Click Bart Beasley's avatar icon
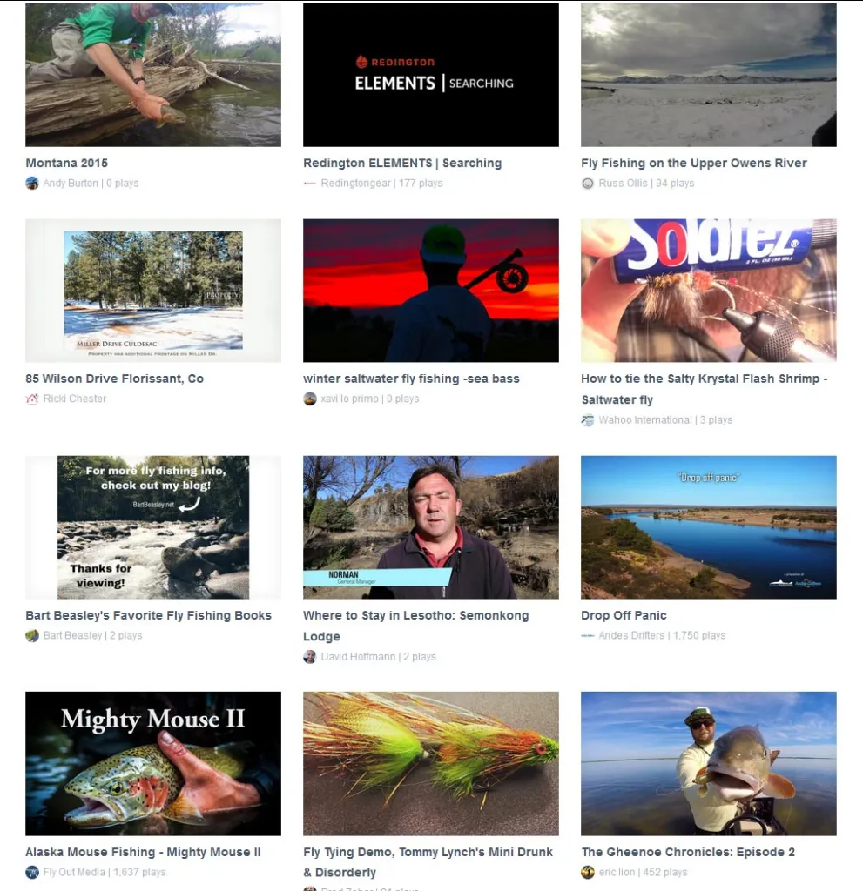863x891 pixels. click(x=32, y=635)
